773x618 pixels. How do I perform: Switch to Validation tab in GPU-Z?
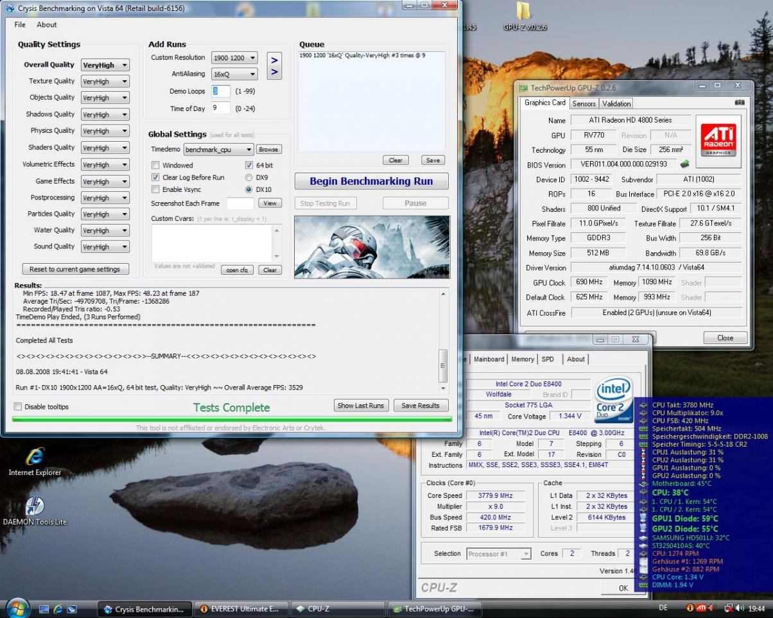(616, 103)
